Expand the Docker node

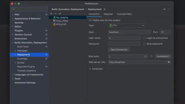(15, 63)
